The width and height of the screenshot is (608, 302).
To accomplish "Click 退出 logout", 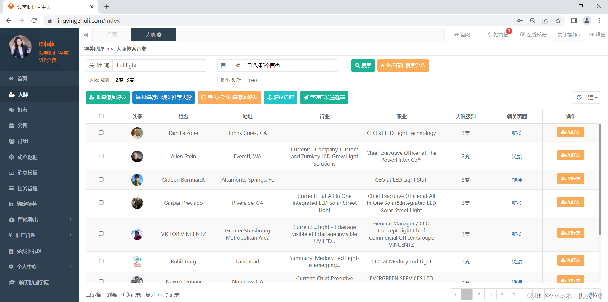I will point(597,35).
